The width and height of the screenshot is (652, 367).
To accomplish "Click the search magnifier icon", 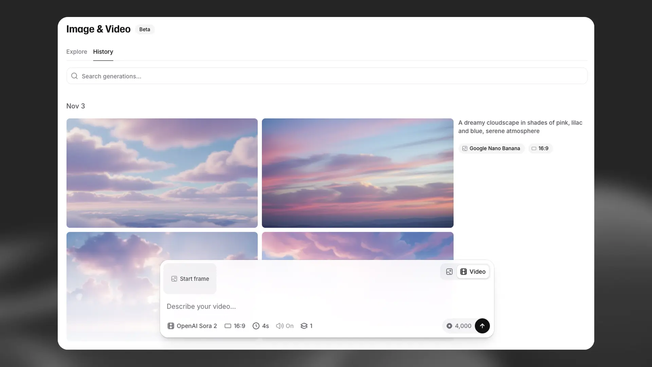I will [x=74, y=76].
